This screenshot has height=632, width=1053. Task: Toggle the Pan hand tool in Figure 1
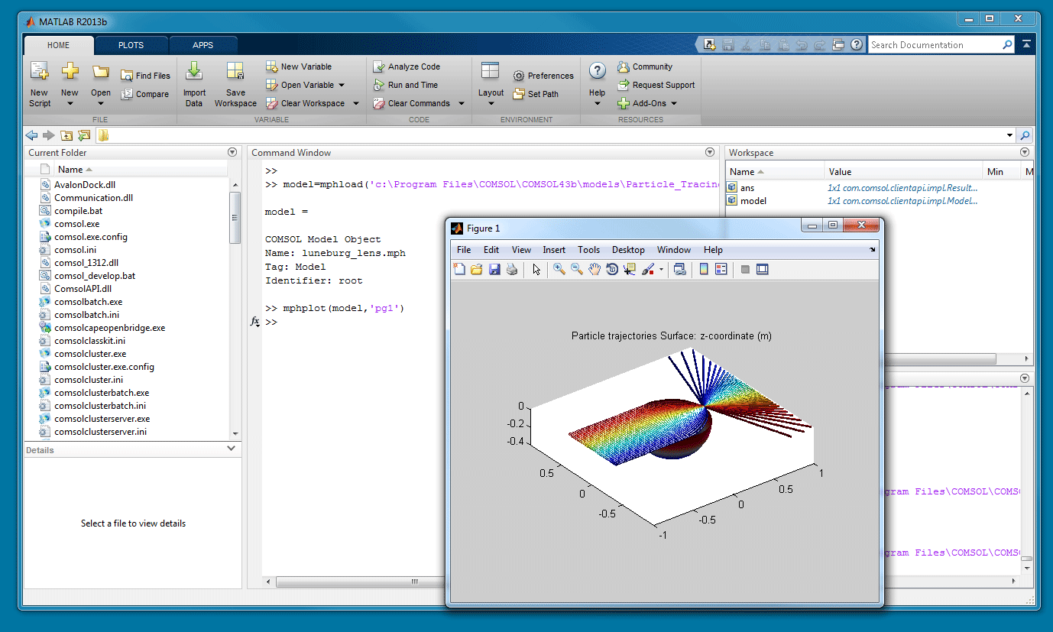pos(595,269)
